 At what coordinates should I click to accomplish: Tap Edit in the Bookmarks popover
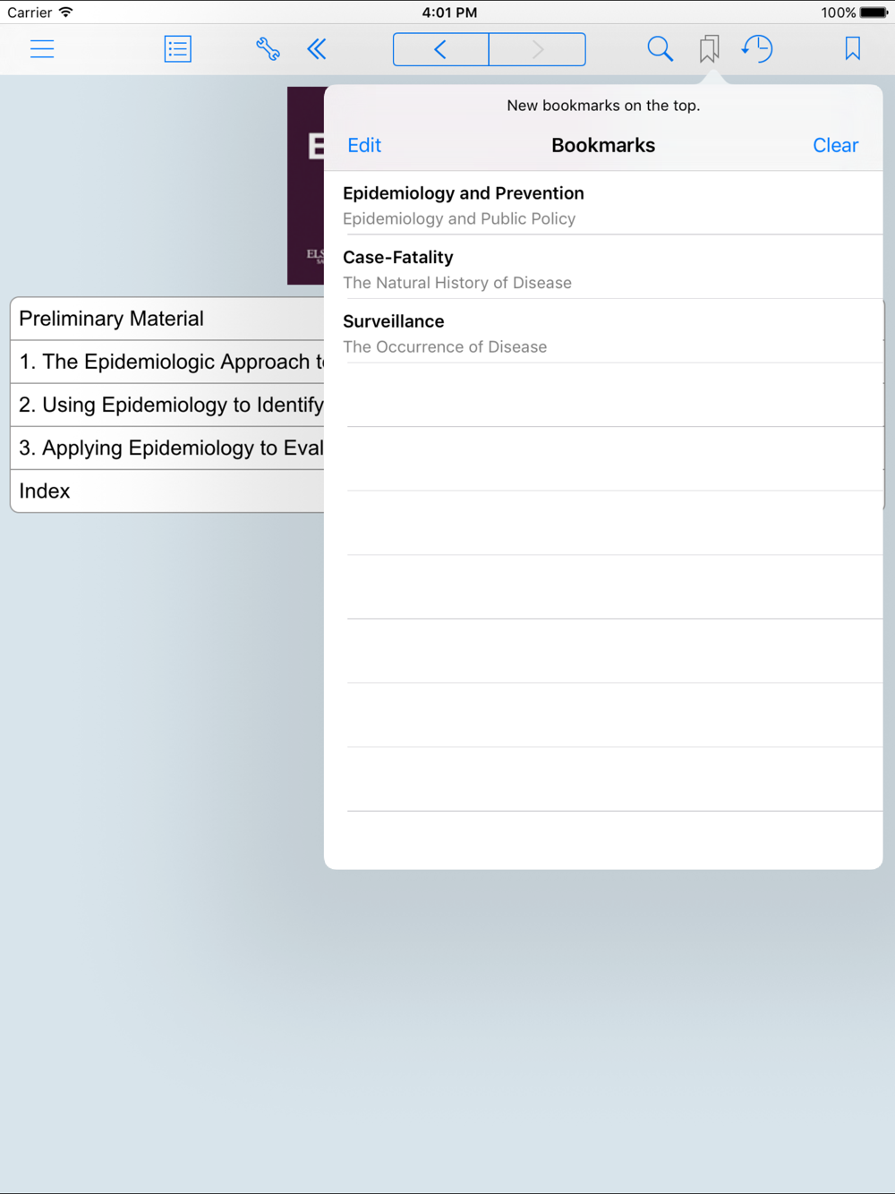(364, 145)
